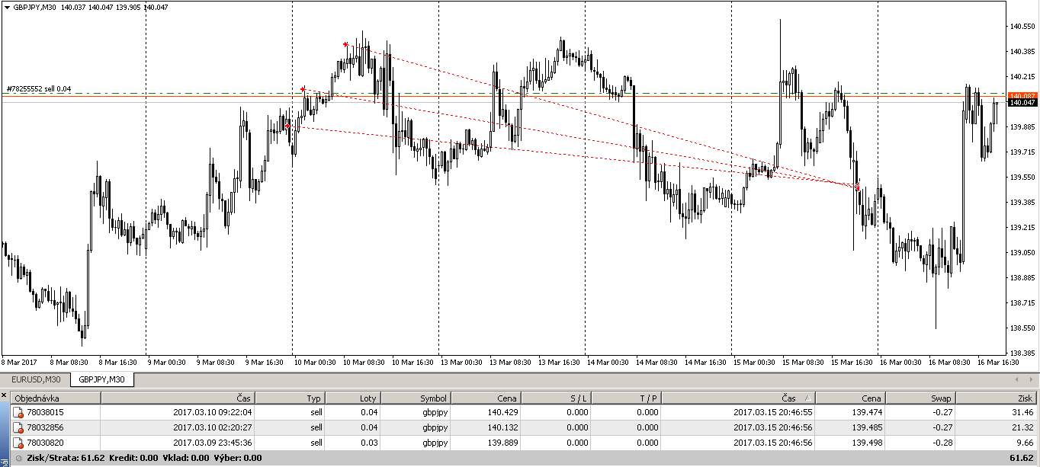Click the 16 Mar 16:30 time axis label
This screenshot has height=467, width=1040.
999,363
